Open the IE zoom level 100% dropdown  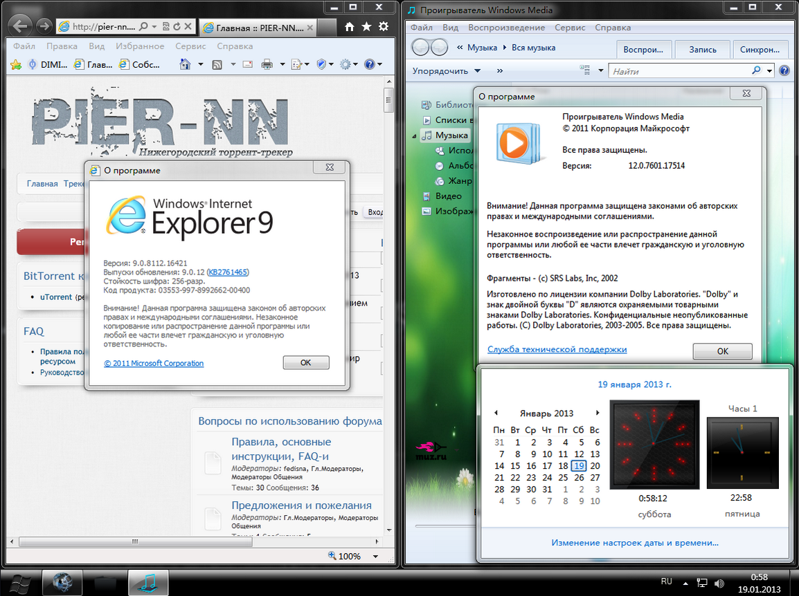[375, 557]
